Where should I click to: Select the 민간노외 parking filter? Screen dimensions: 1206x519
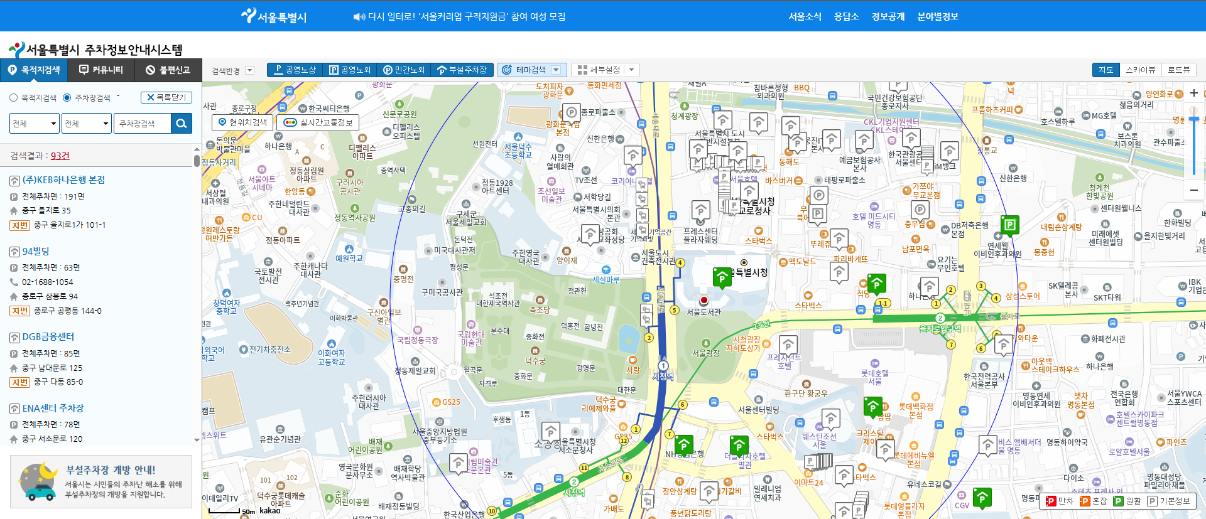(x=404, y=70)
